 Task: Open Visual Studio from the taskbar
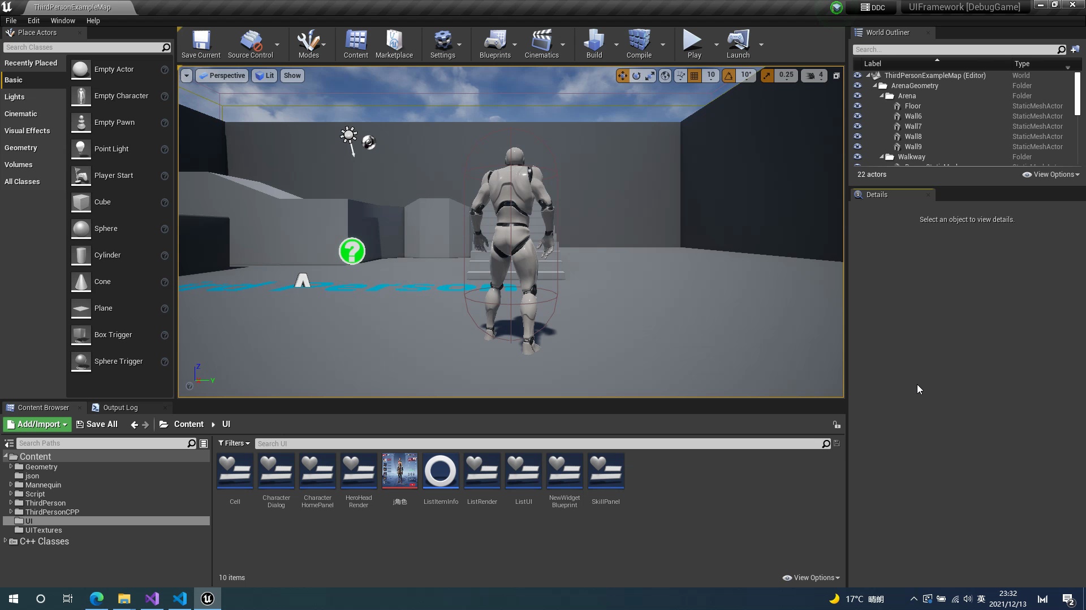[152, 599]
